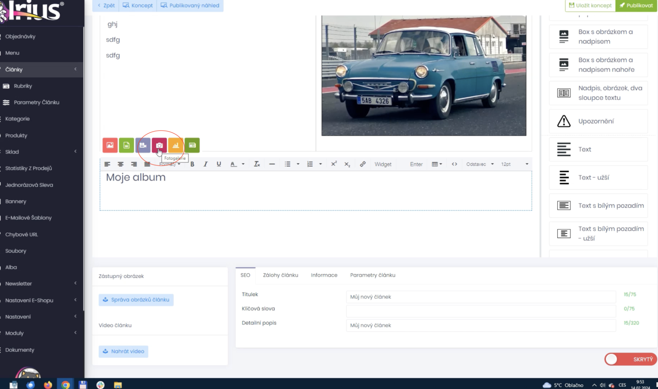This screenshot has height=389, width=658.
Task: Insert a link with the chain icon
Action: pyautogui.click(x=363, y=164)
